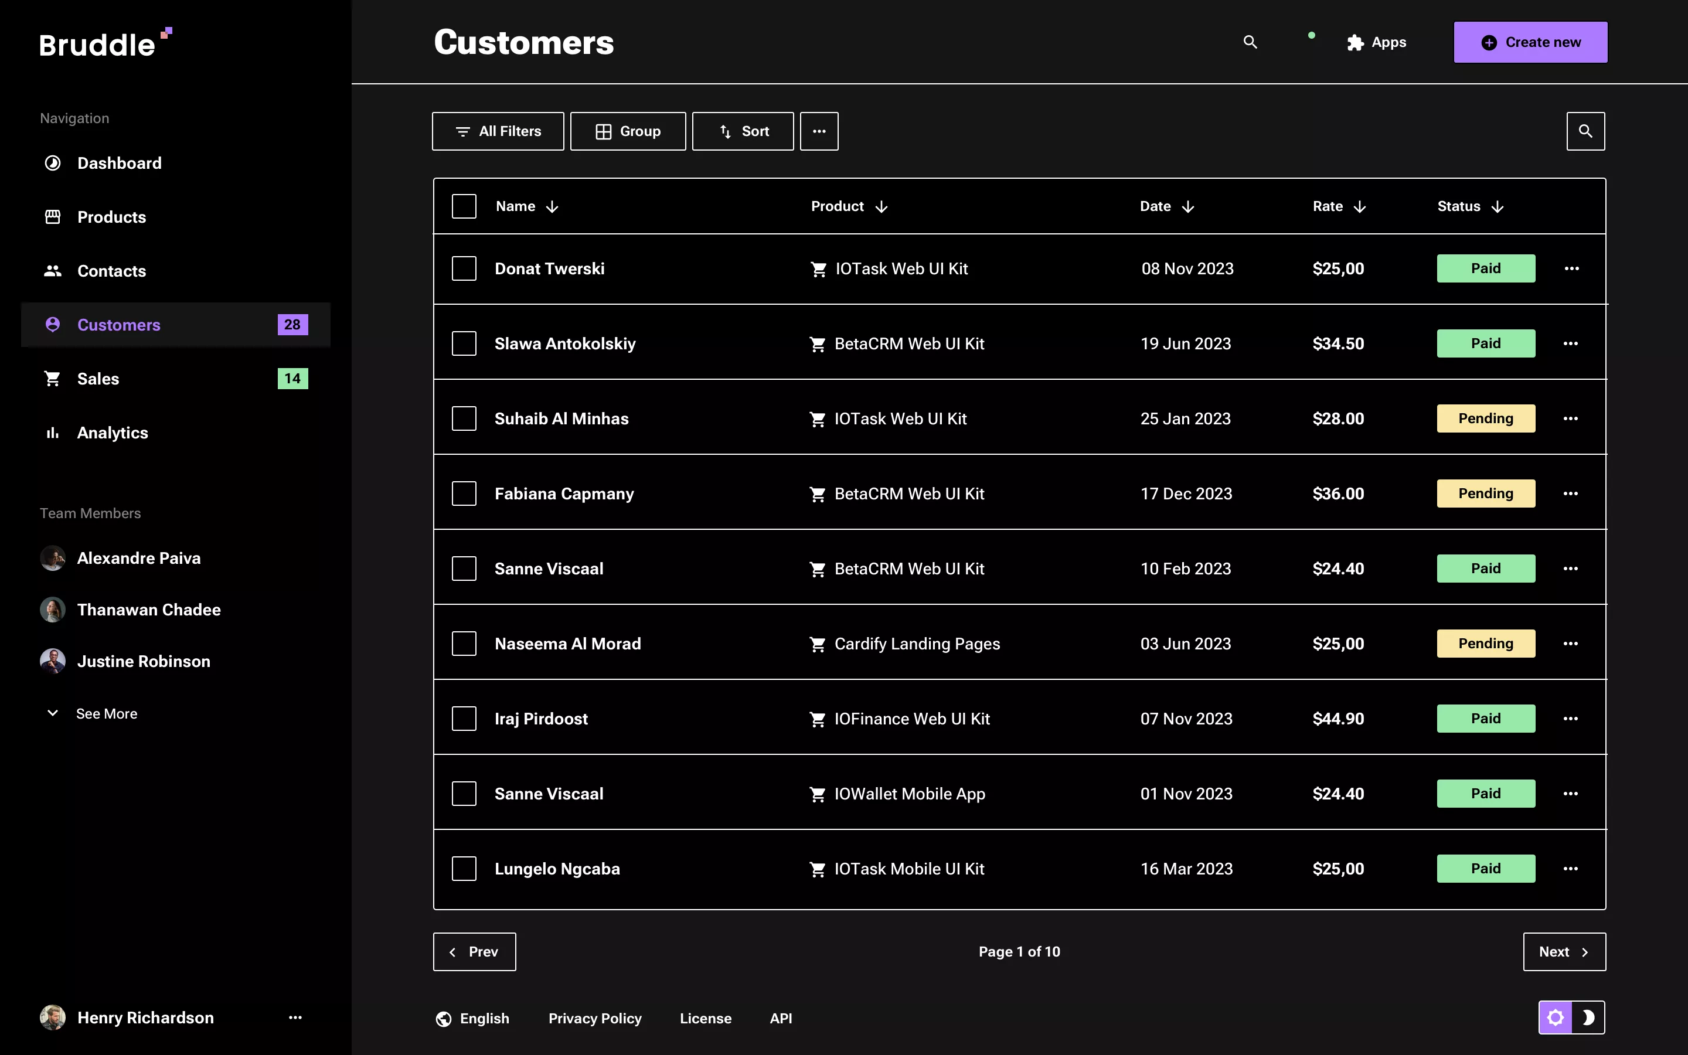Check the row checkbox for Donat Twerski

point(465,268)
